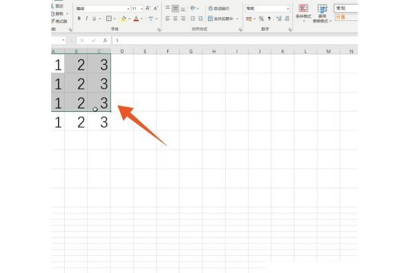409x273 pixels.
Task: Toggle Italic formatting
Action: pyautogui.click(x=87, y=18)
